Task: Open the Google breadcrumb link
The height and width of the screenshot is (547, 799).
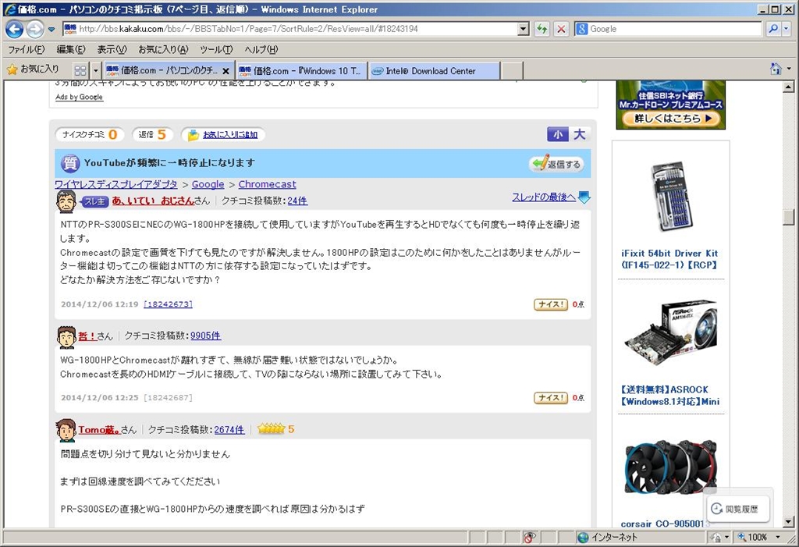Action: pos(208,184)
